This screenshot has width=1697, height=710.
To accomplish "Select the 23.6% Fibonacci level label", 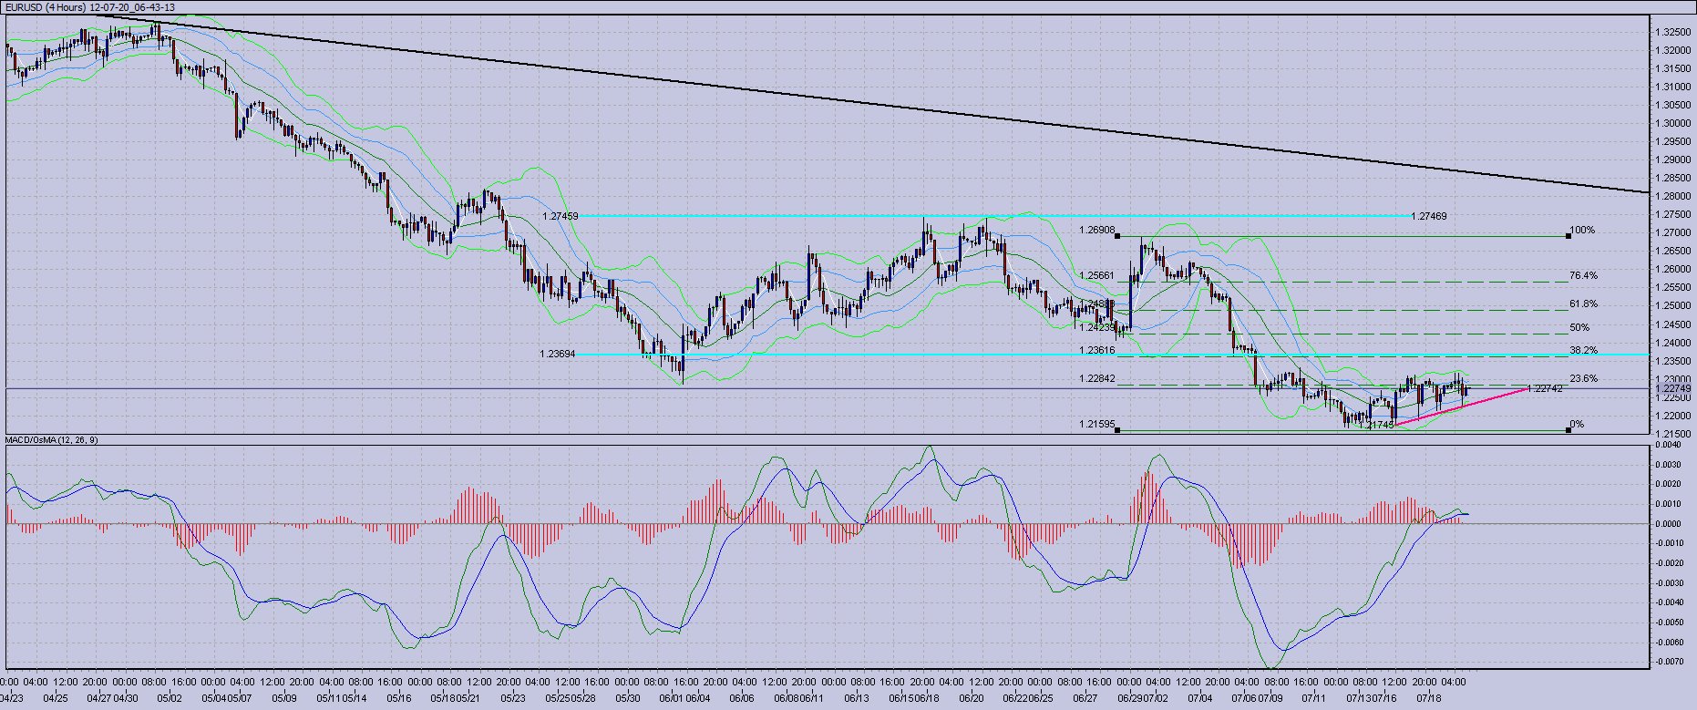I will tap(1583, 379).
